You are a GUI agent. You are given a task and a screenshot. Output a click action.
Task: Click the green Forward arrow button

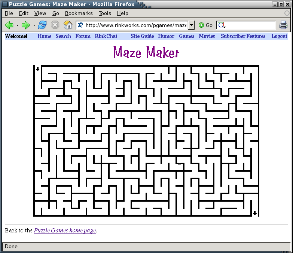pyautogui.click(x=26, y=25)
